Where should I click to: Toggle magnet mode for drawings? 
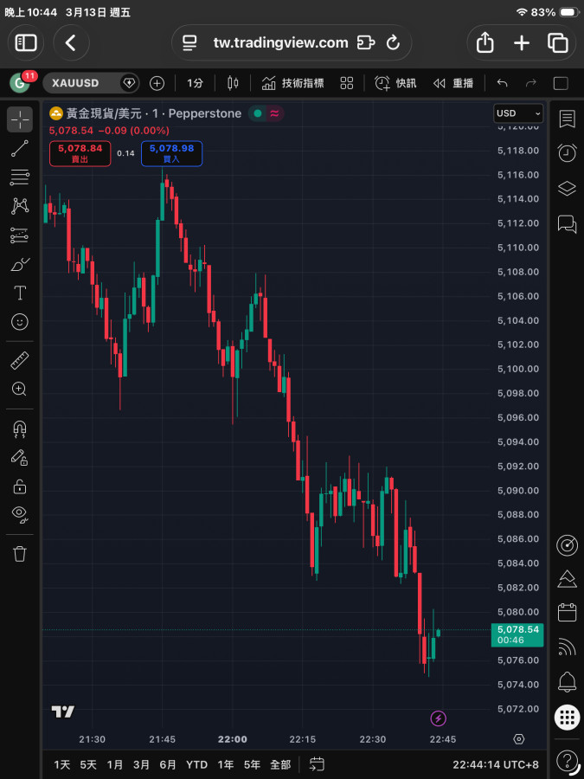coord(20,428)
